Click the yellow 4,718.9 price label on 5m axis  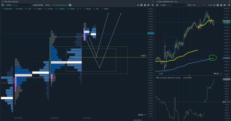coord(227,21)
